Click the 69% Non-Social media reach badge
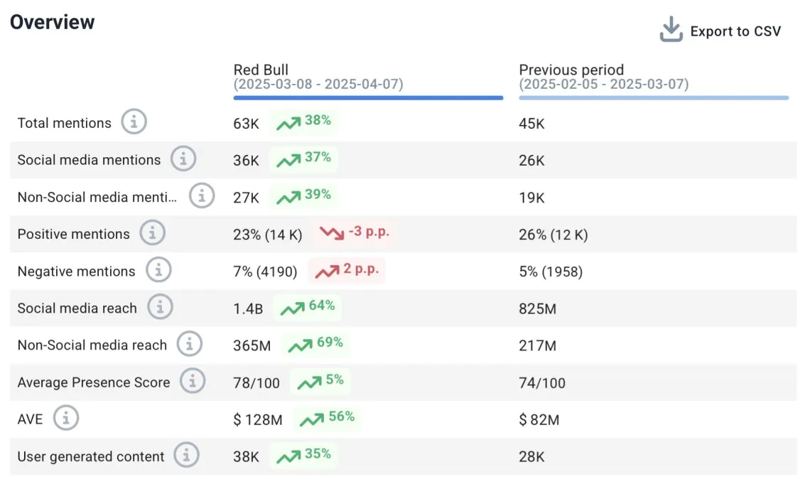 (315, 344)
